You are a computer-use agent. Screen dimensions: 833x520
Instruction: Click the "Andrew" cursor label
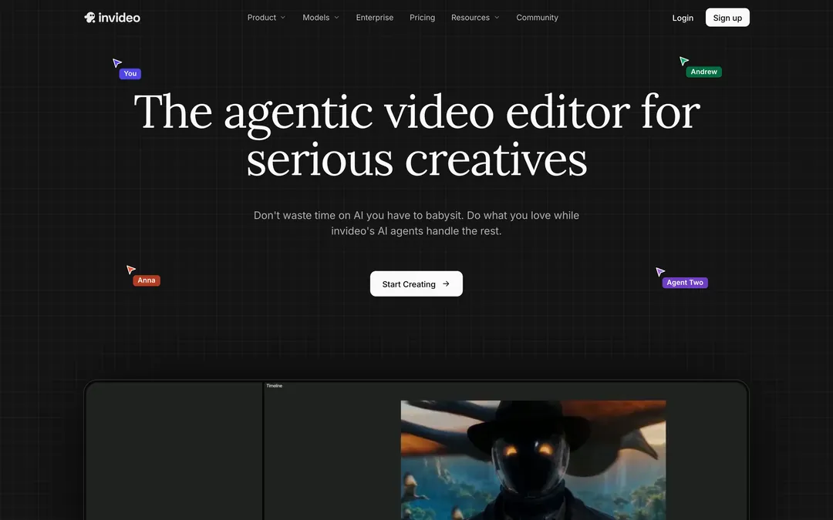(704, 72)
